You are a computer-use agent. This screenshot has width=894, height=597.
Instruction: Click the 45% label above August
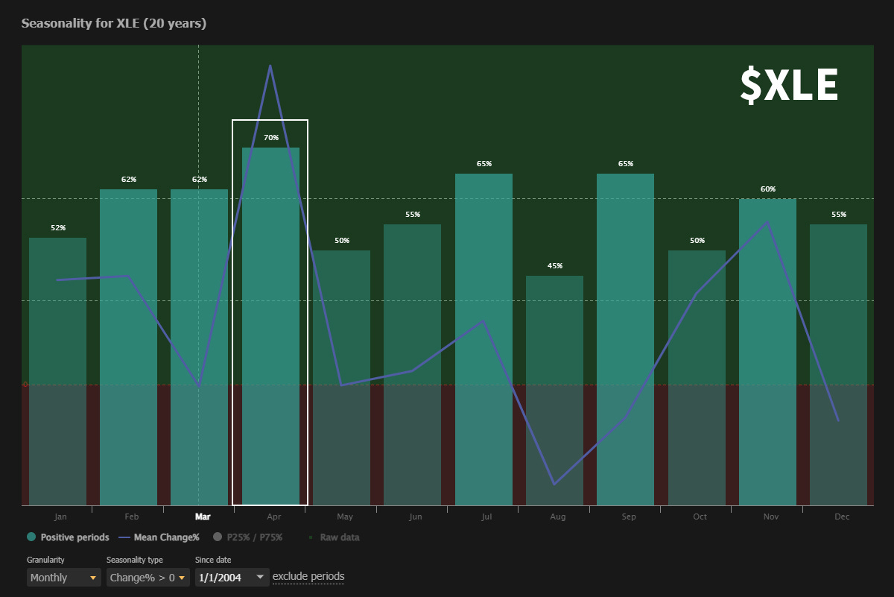click(x=555, y=266)
